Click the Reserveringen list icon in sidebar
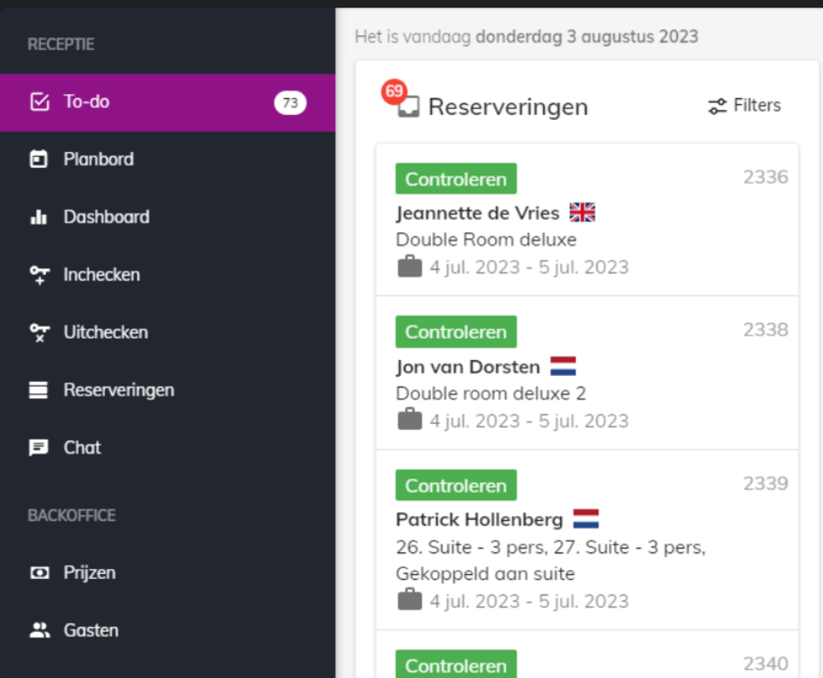This screenshot has width=823, height=678. [x=39, y=390]
